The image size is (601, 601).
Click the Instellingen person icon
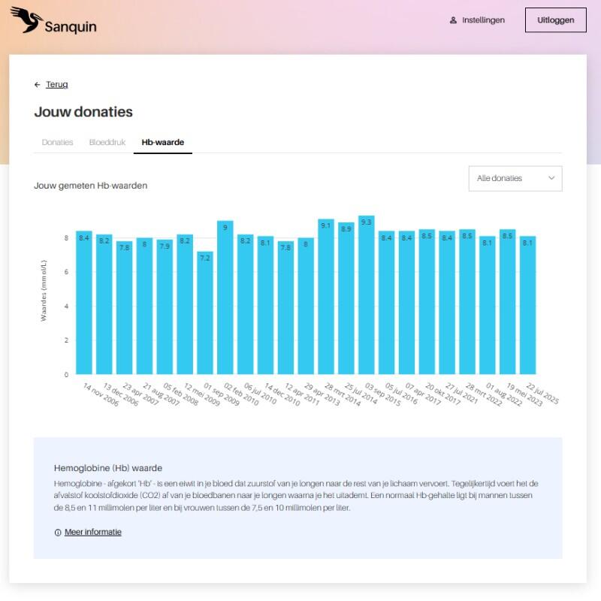coord(453,20)
